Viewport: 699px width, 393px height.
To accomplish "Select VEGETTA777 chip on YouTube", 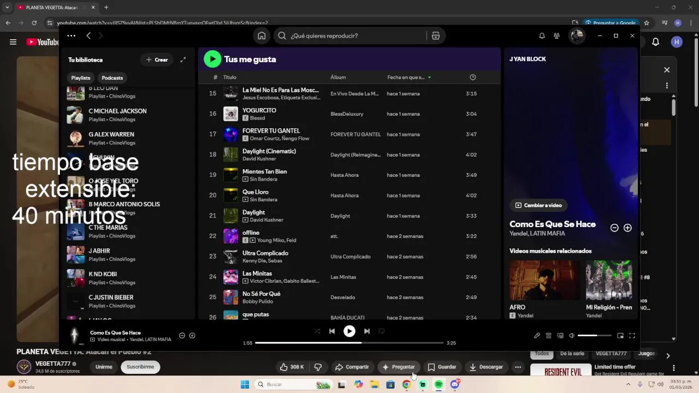I will click(x=611, y=354).
